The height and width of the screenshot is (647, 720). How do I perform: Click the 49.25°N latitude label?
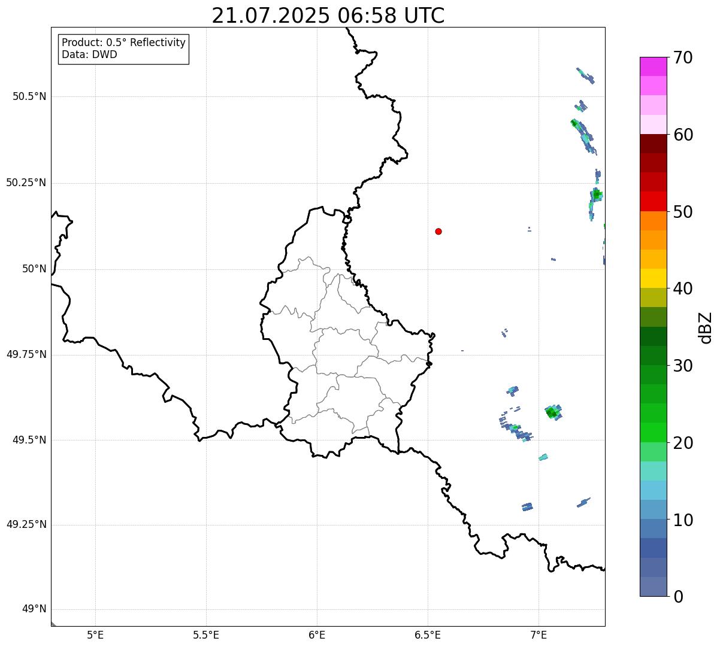26,525
